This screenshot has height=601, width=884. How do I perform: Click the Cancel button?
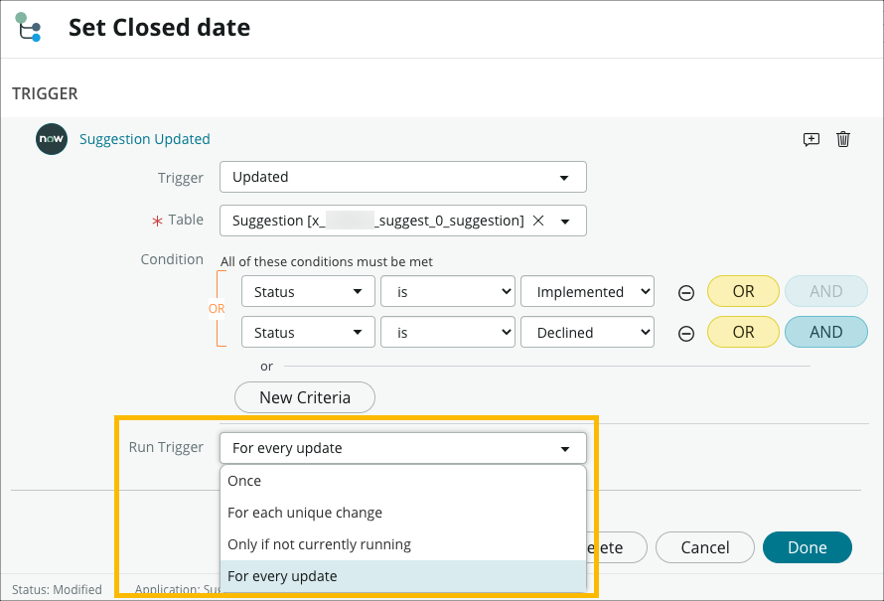(704, 546)
